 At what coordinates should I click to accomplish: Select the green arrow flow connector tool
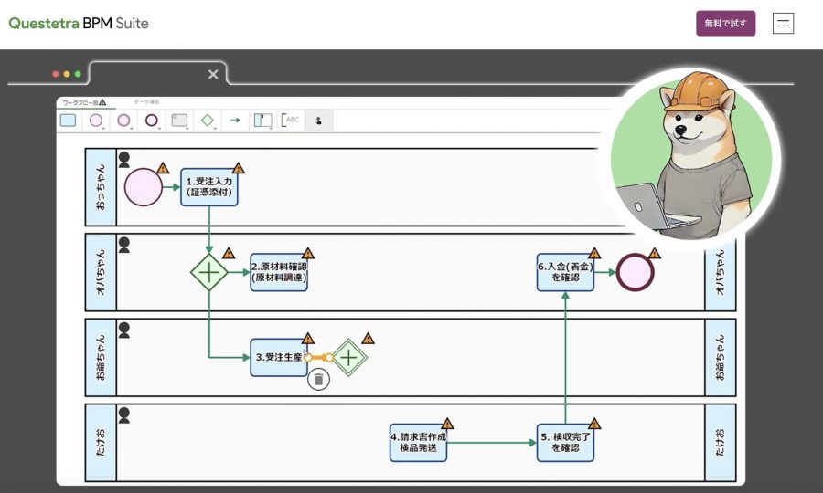235,121
